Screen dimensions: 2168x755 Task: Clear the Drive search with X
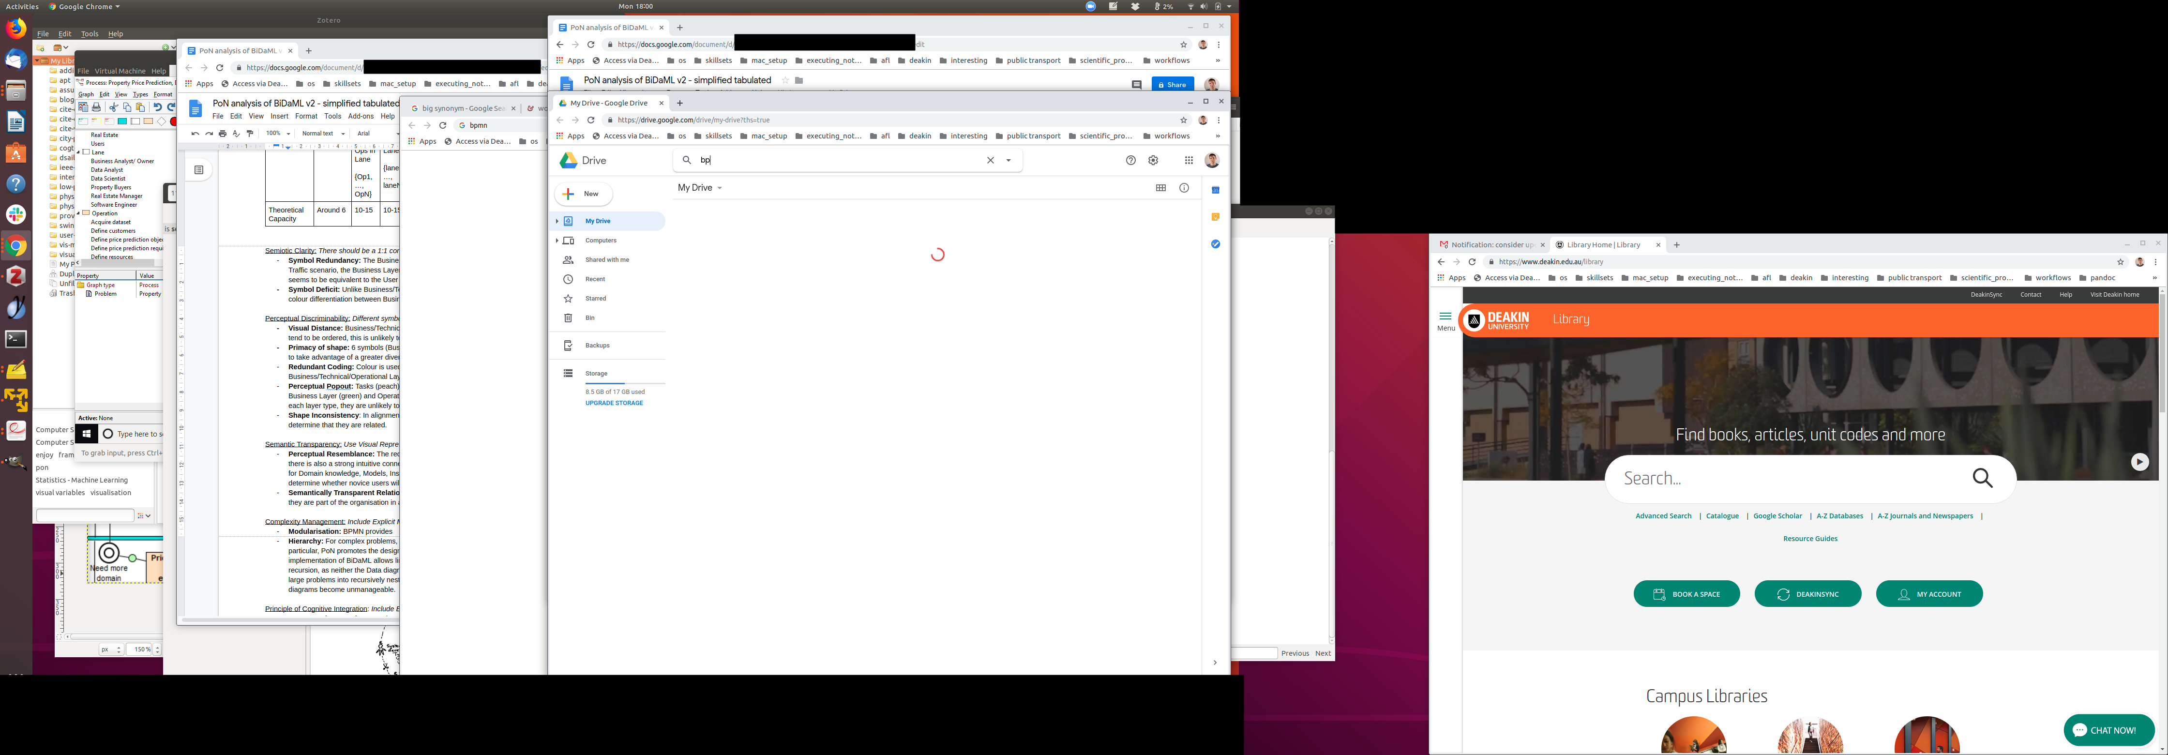990,160
